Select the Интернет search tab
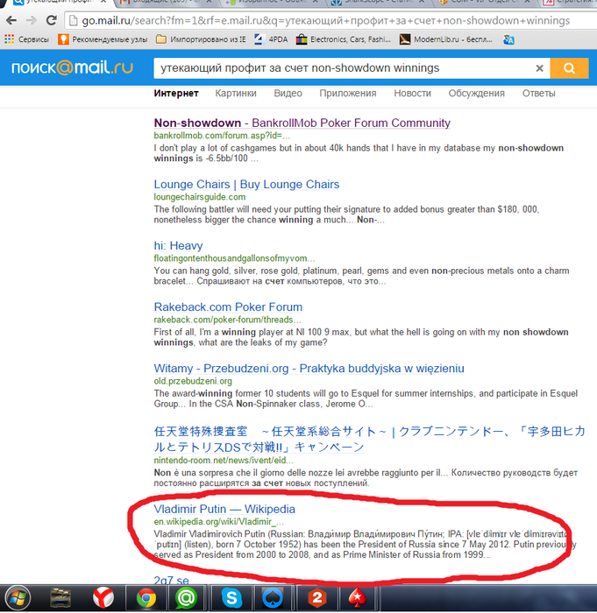The width and height of the screenshot is (597, 613). (176, 94)
